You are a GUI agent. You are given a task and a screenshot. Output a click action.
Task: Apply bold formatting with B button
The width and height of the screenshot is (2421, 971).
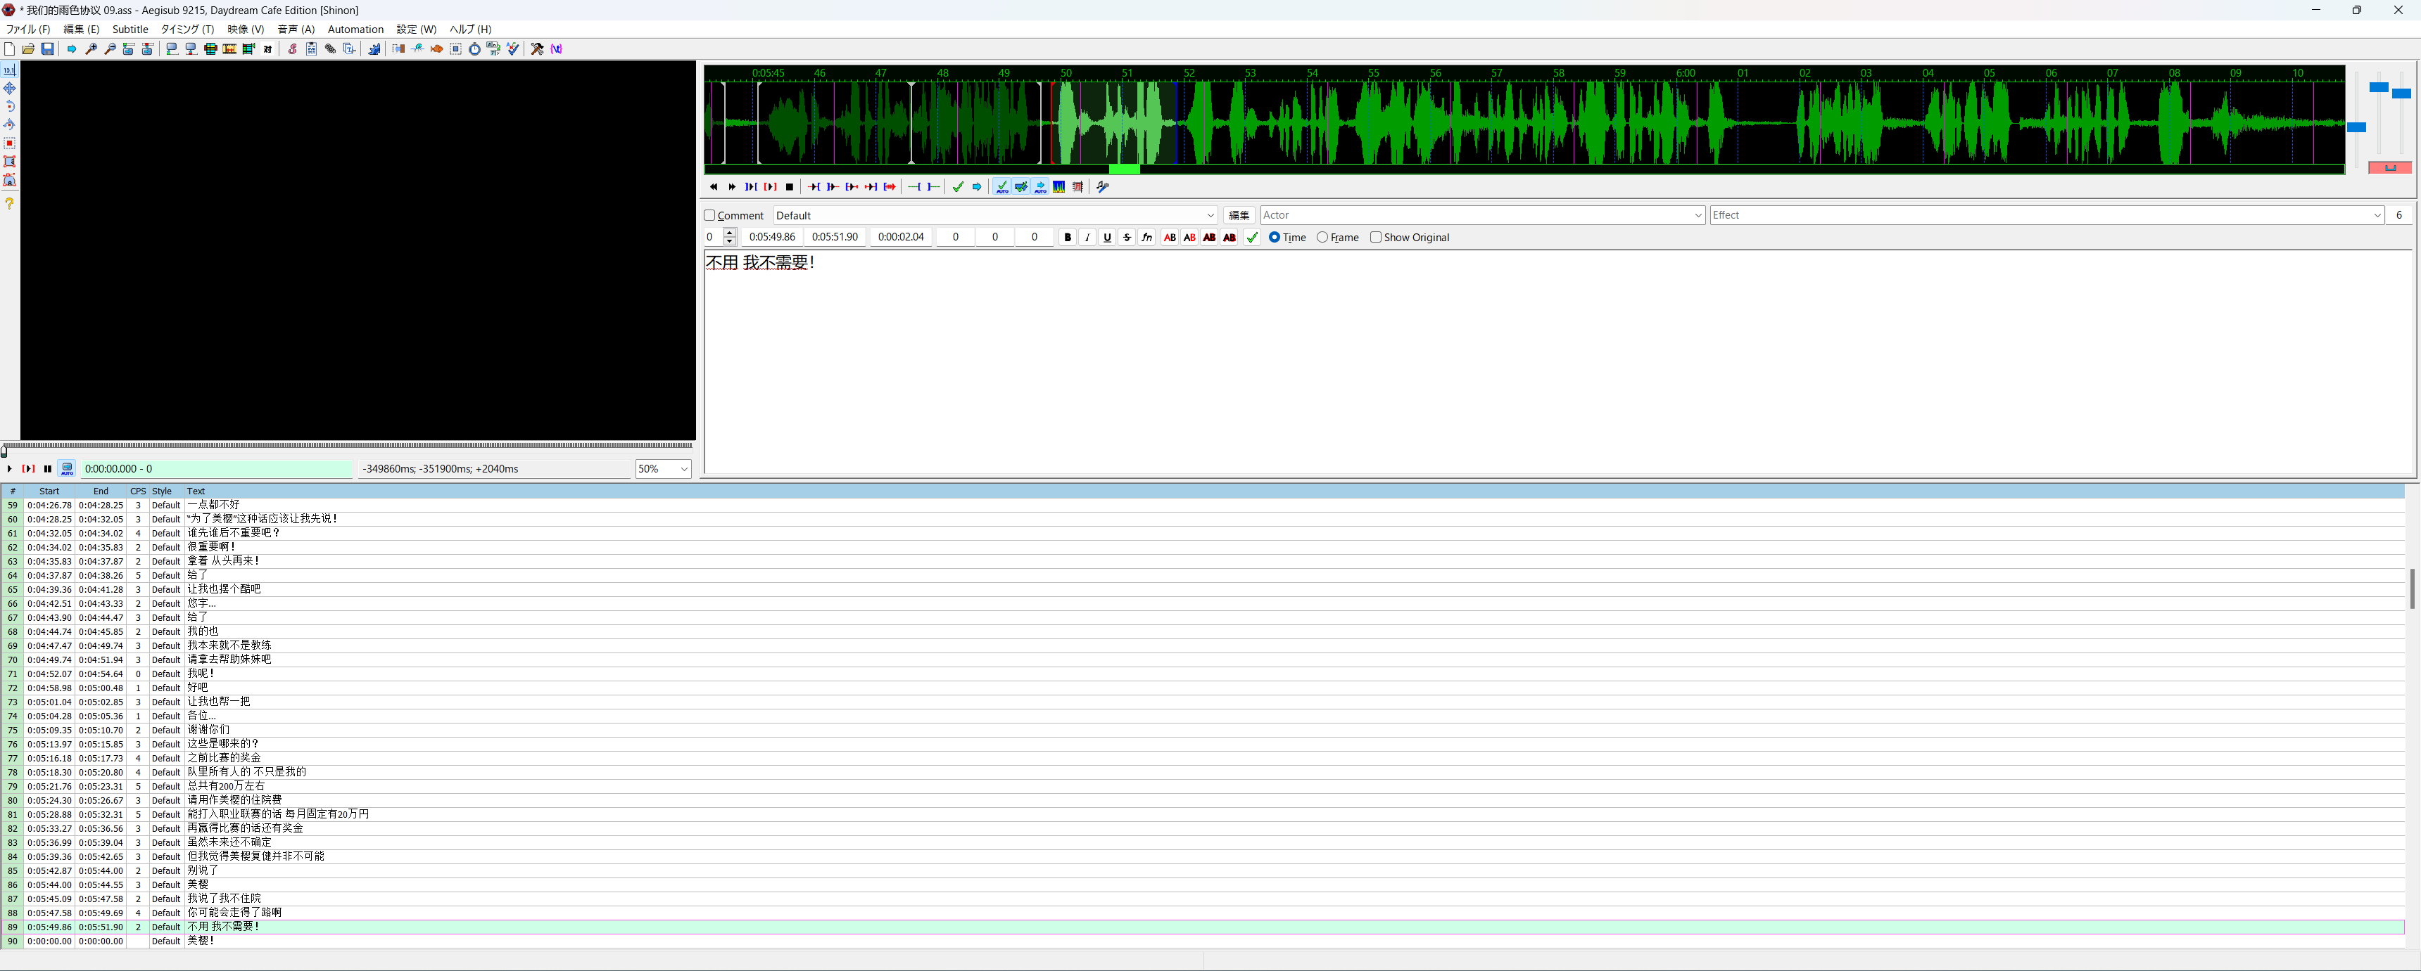pos(1068,238)
